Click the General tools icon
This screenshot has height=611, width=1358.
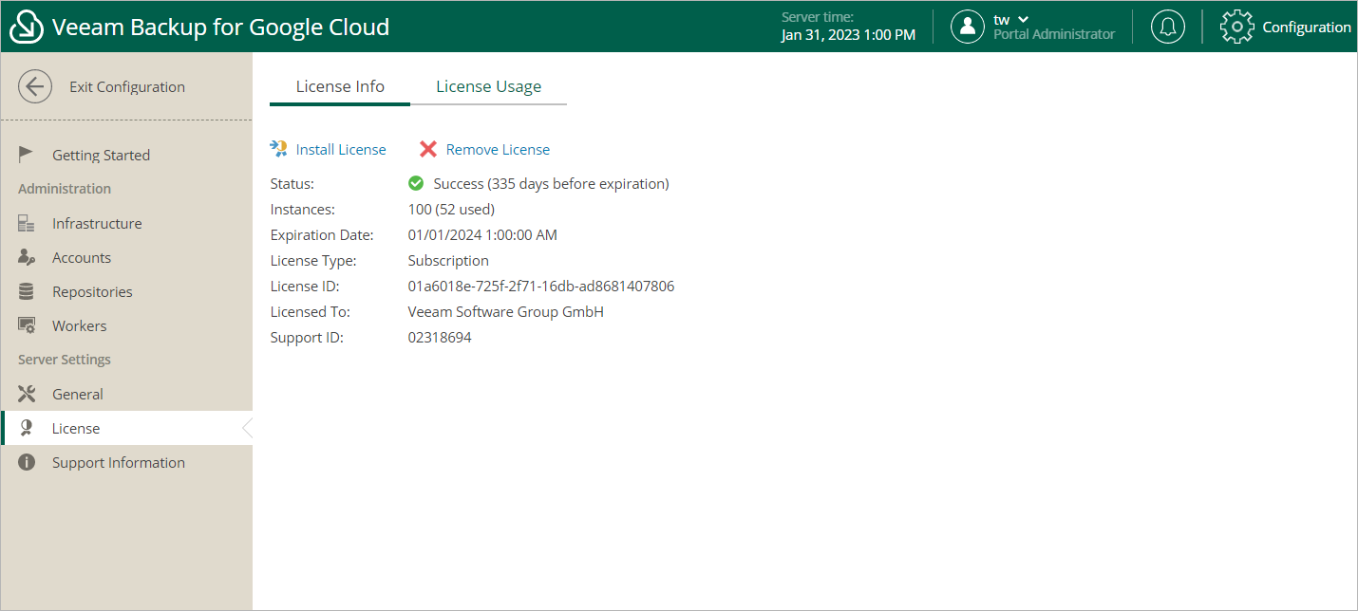[x=27, y=394]
